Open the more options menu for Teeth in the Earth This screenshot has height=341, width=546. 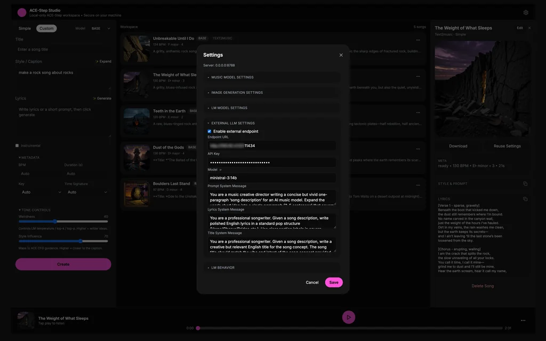[418, 112]
